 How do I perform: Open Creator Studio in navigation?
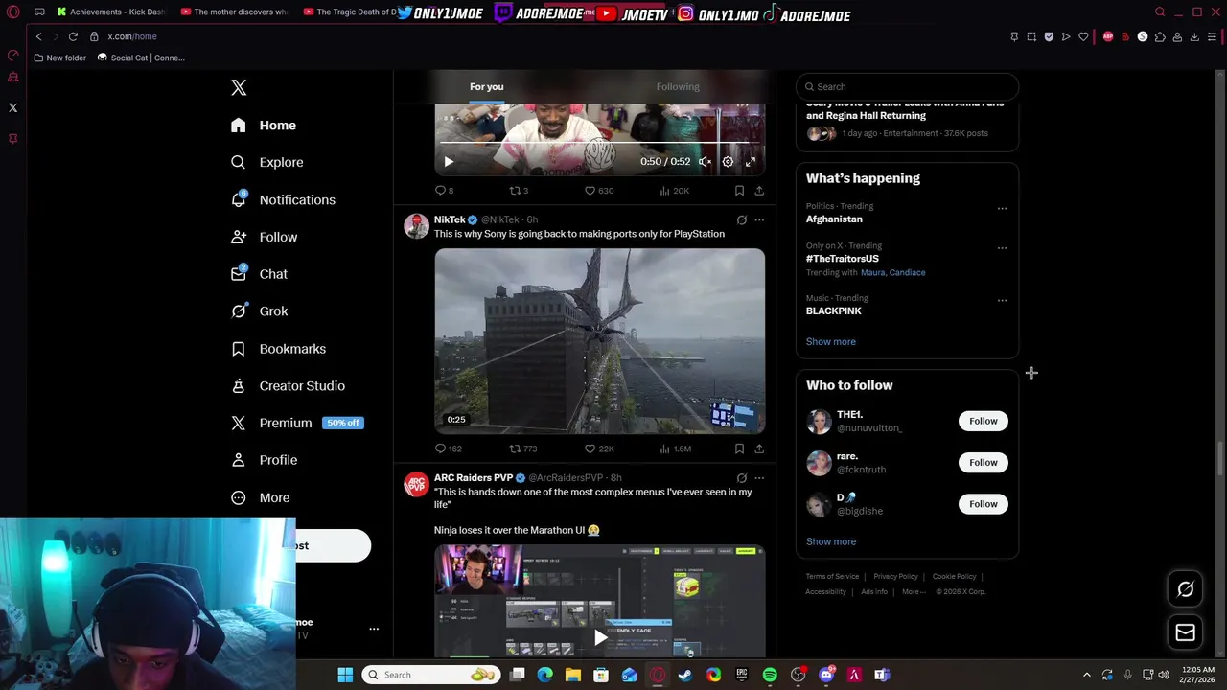pyautogui.click(x=288, y=386)
